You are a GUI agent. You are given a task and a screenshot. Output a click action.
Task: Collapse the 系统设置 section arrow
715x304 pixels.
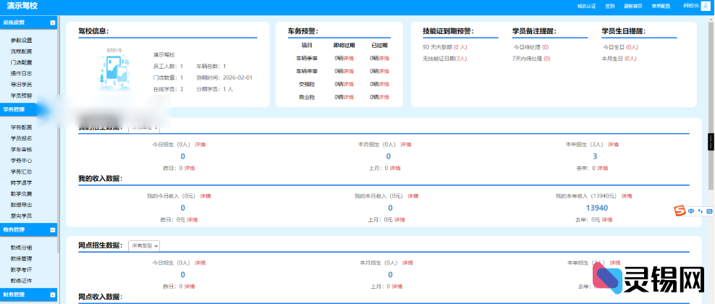click(52, 22)
